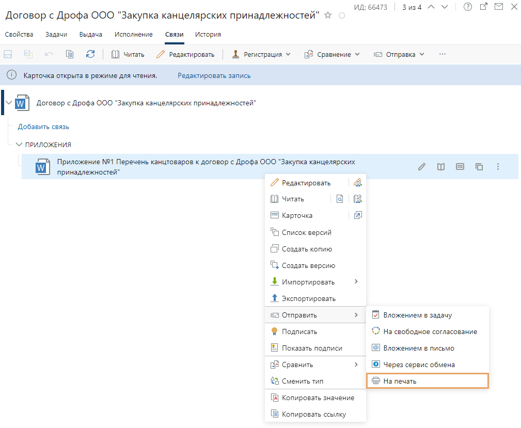Image resolution: width=521 pixels, height=428 pixels.
Task: Click the Редактировать запись link
Action: pyautogui.click(x=214, y=75)
